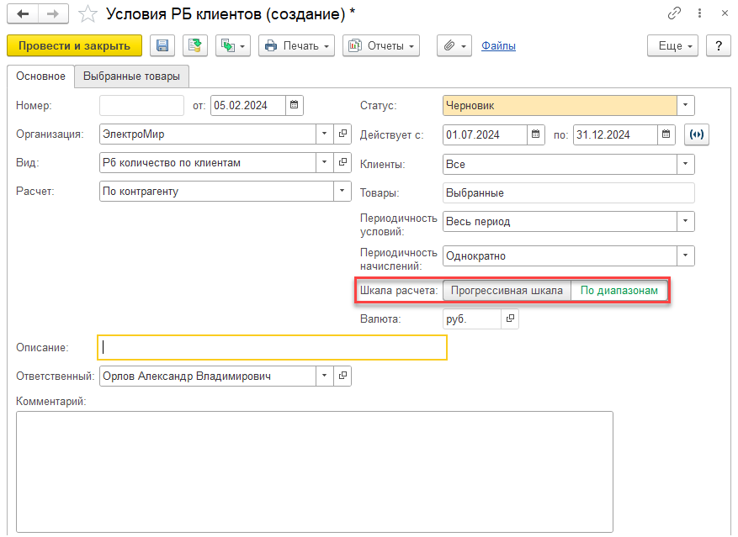
Task: Open the Файлы link
Action: (498, 46)
